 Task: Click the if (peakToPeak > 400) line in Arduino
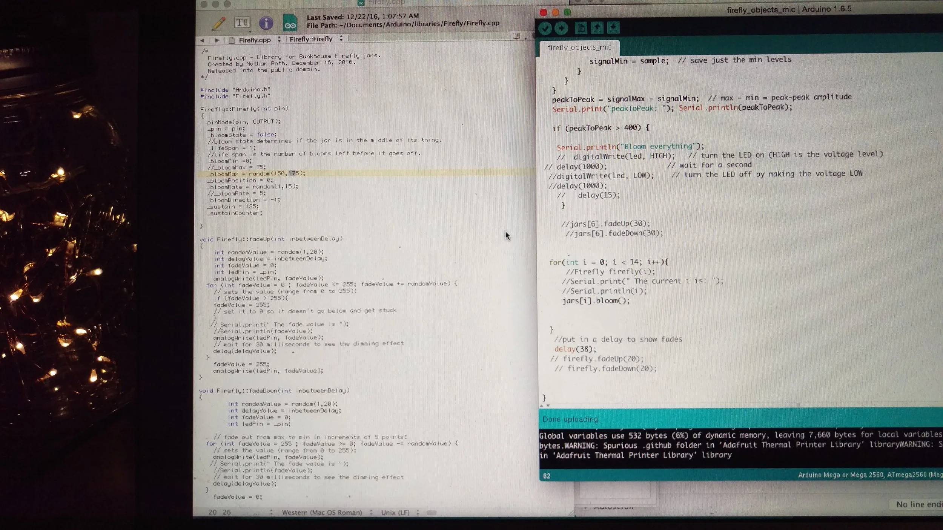[x=601, y=128]
